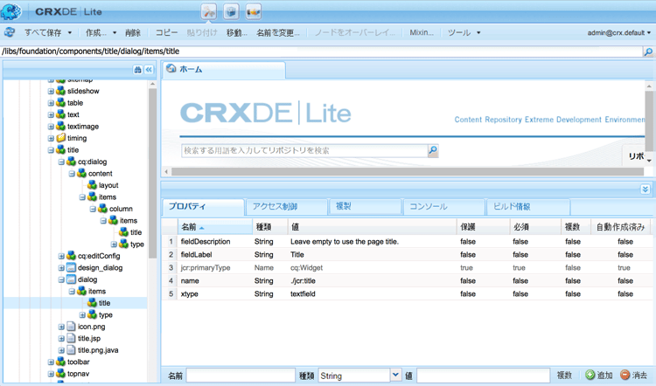Click the binoculars icon above the tree
The width and height of the screenshot is (656, 386).
pyautogui.click(x=137, y=70)
